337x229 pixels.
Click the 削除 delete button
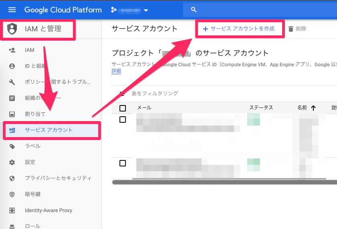(297, 28)
